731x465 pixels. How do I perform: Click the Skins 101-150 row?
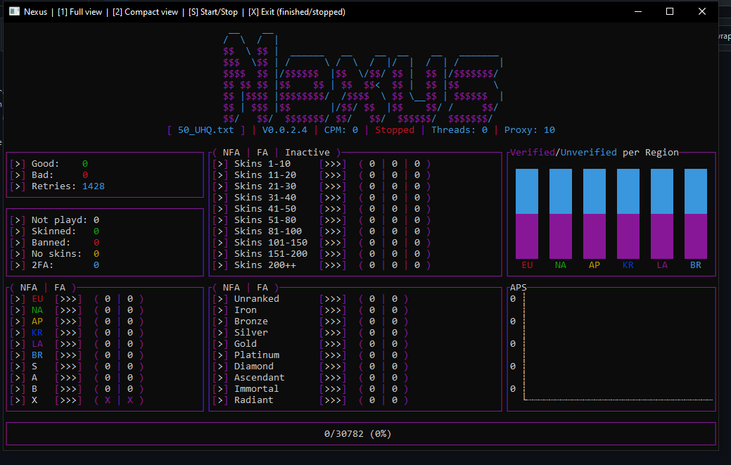tap(322, 242)
